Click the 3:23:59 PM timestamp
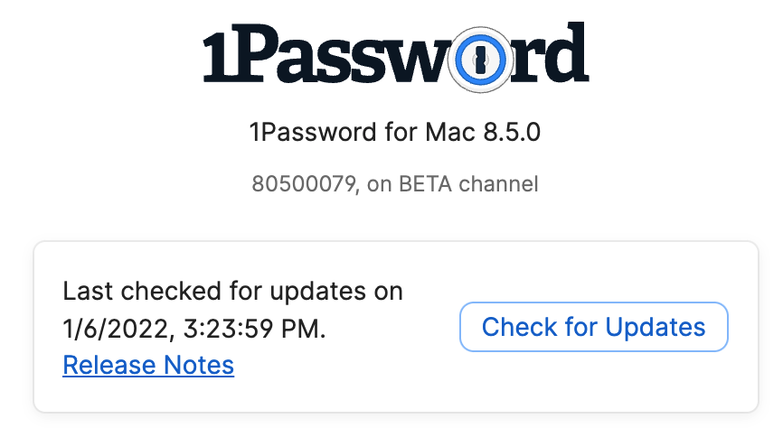Image resolution: width=783 pixels, height=428 pixels. coord(251,329)
